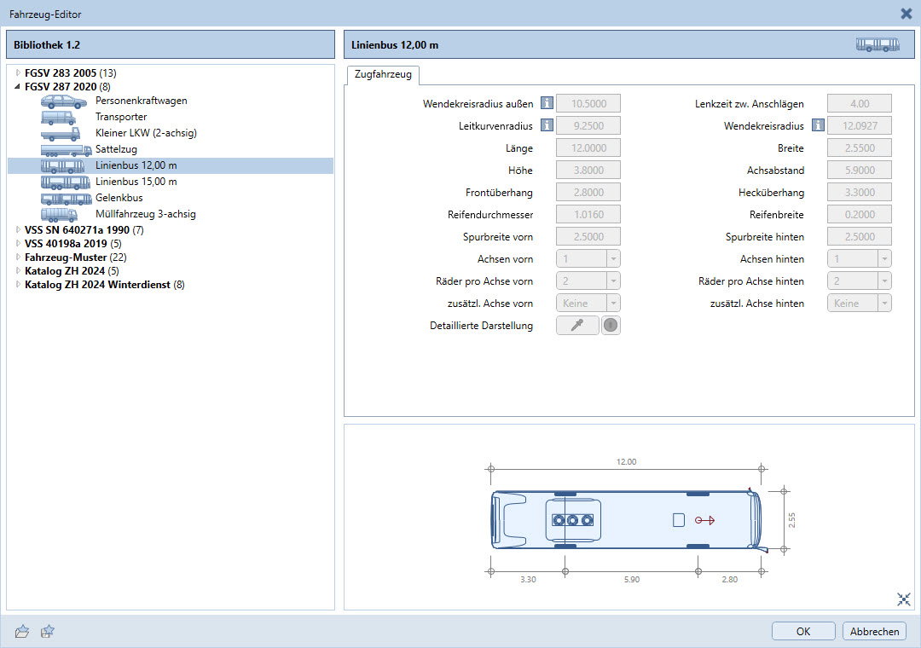Expand the Fahrzeug-Muster library group
The height and width of the screenshot is (648, 921).
pyautogui.click(x=18, y=257)
